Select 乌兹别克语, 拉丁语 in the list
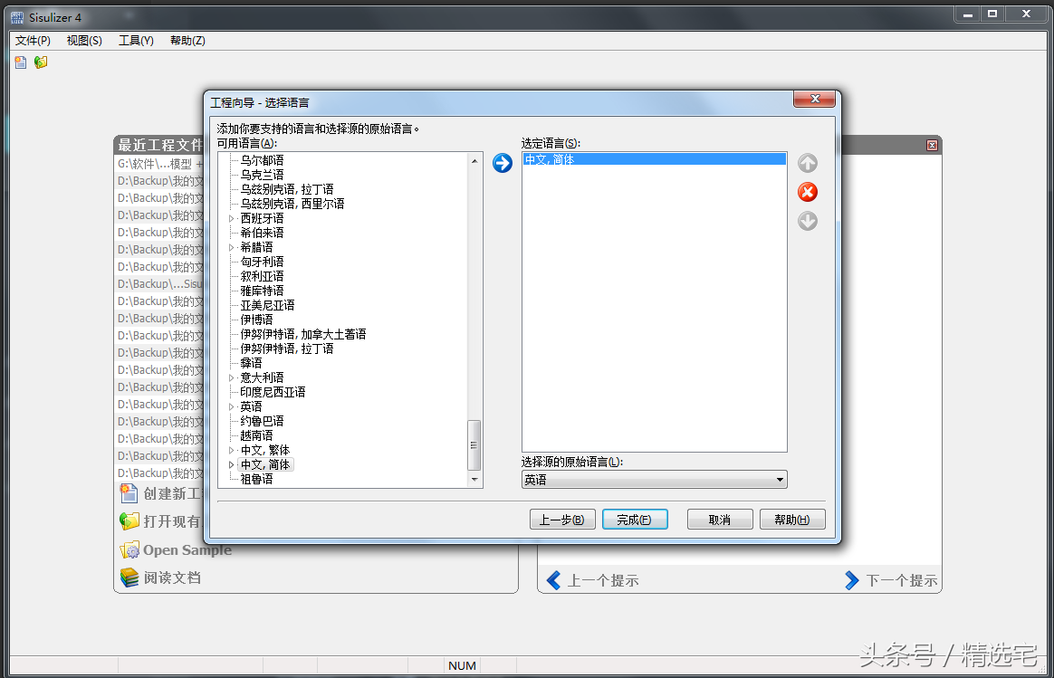This screenshot has width=1054, height=678. (287, 189)
